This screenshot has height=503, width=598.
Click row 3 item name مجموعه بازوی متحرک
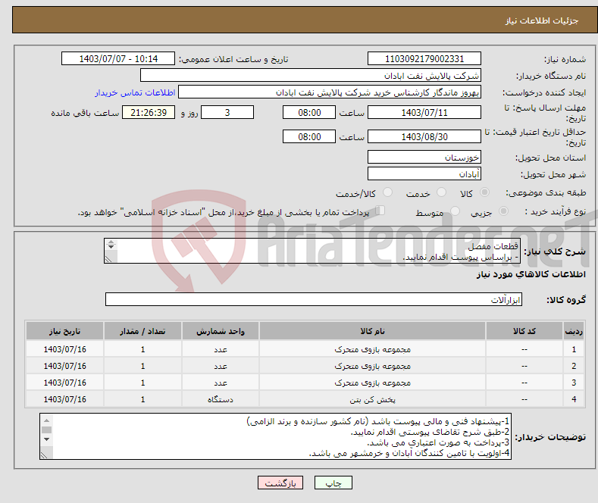[372, 383]
